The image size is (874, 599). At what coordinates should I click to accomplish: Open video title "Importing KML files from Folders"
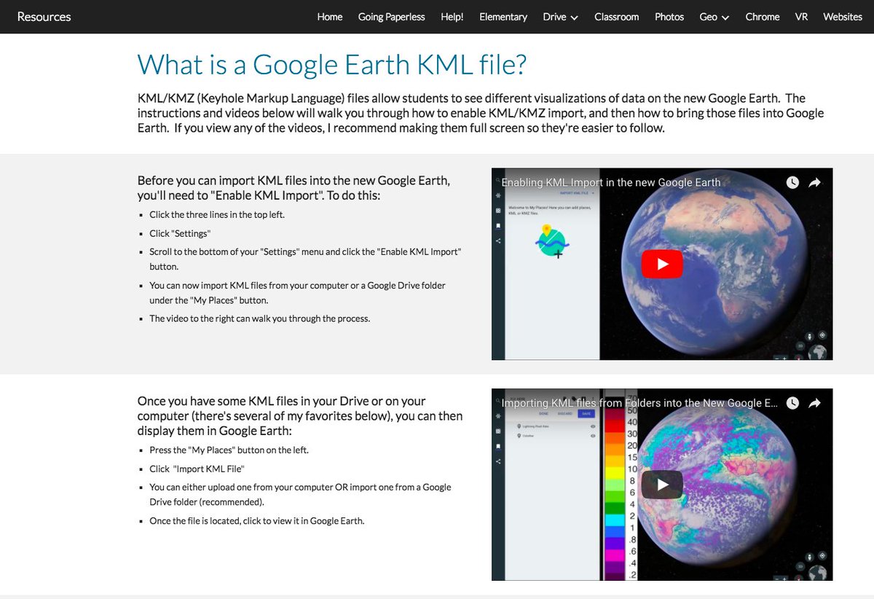point(639,402)
